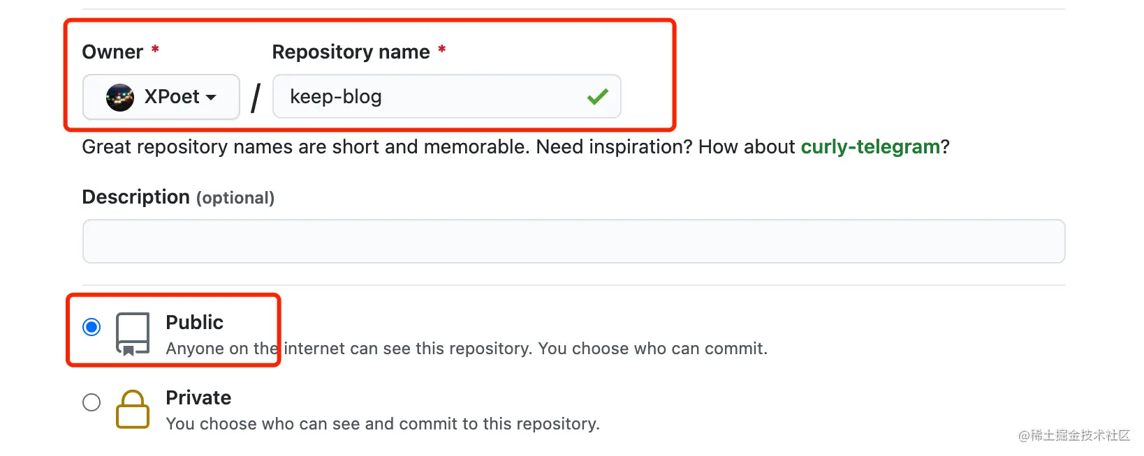Click the Public visibility label
Image resolution: width=1144 pixels, height=456 pixels.
coord(194,322)
